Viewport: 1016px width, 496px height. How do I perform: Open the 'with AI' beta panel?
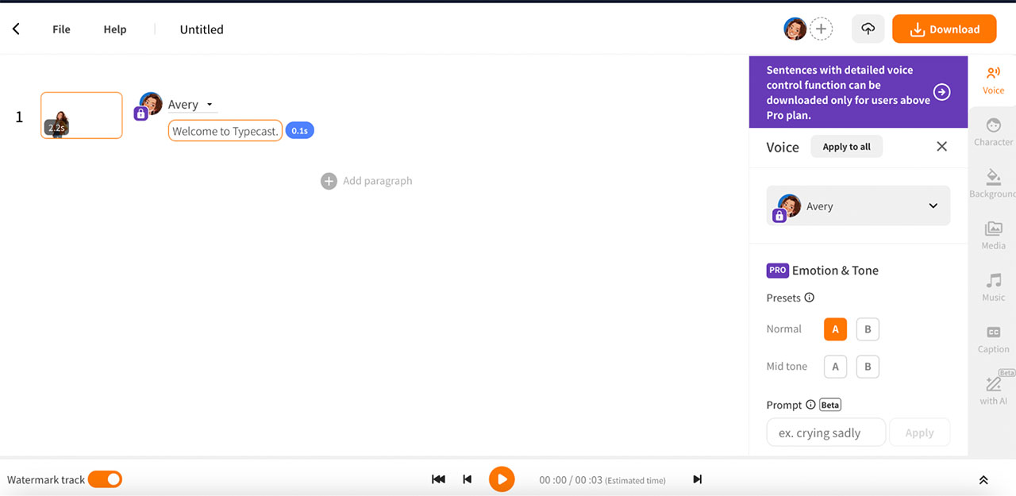(x=993, y=389)
